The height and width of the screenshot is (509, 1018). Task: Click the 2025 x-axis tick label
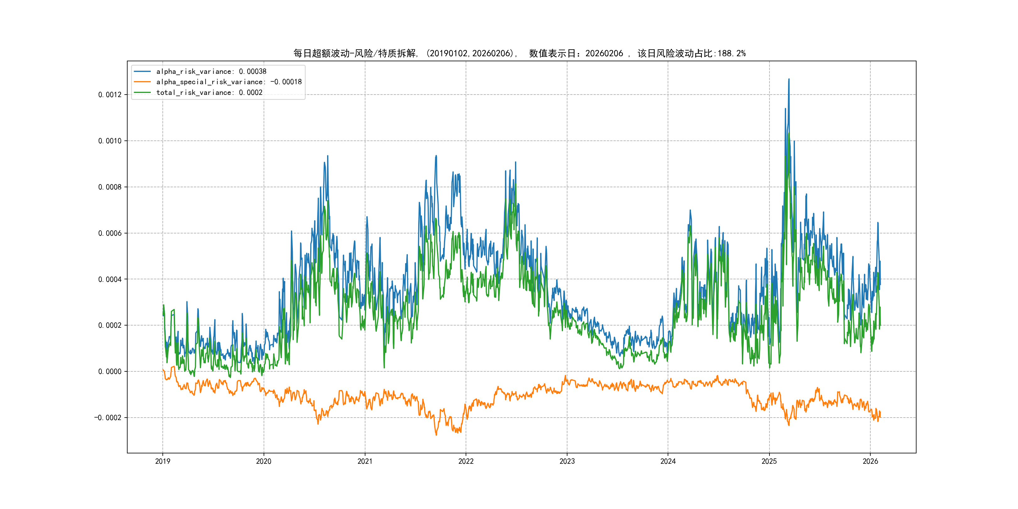tap(769, 461)
